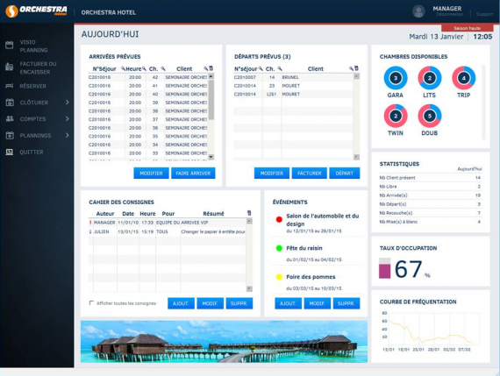This screenshot has height=376, width=500.
Task: Click the GARA availability donut
Action: click(396, 78)
